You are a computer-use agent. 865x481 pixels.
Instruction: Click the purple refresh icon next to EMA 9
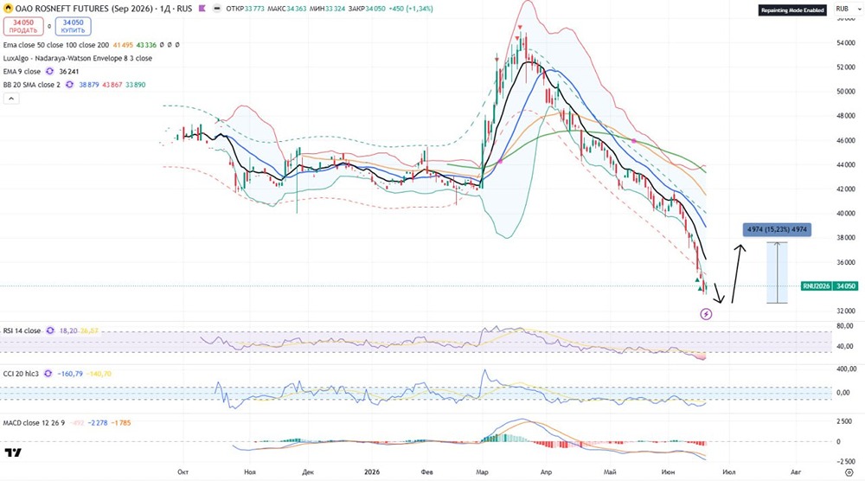pyautogui.click(x=49, y=71)
